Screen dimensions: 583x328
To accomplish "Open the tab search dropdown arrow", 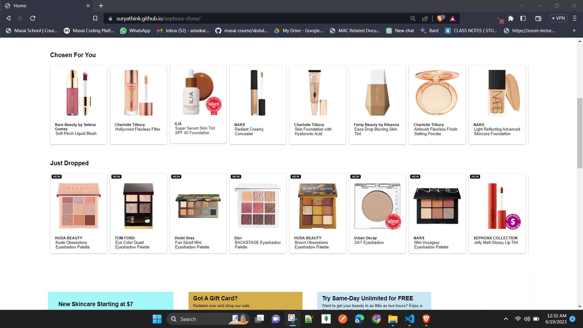I will click(522, 5).
